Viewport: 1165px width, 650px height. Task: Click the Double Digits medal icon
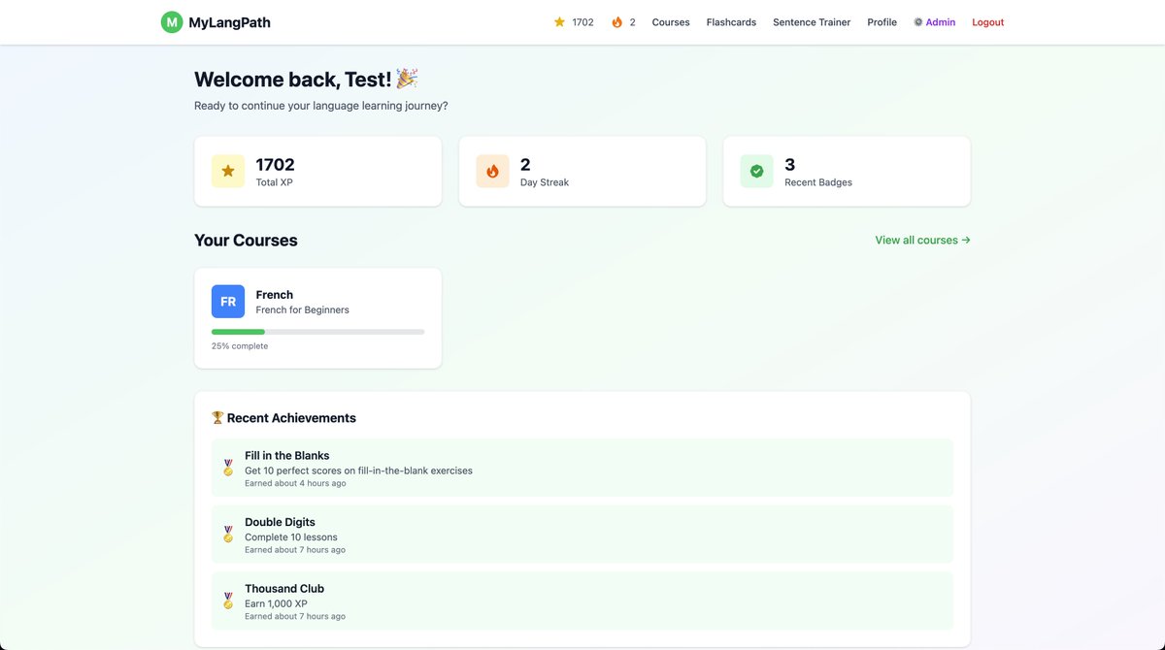point(228,535)
